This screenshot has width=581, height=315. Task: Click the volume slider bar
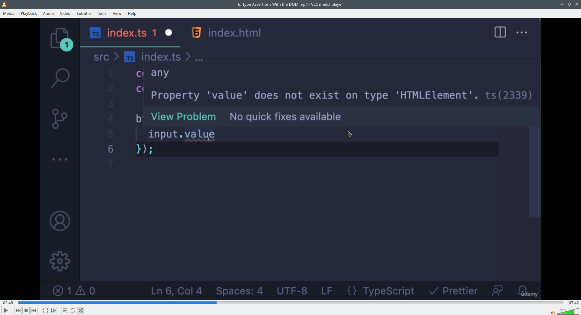568,312
